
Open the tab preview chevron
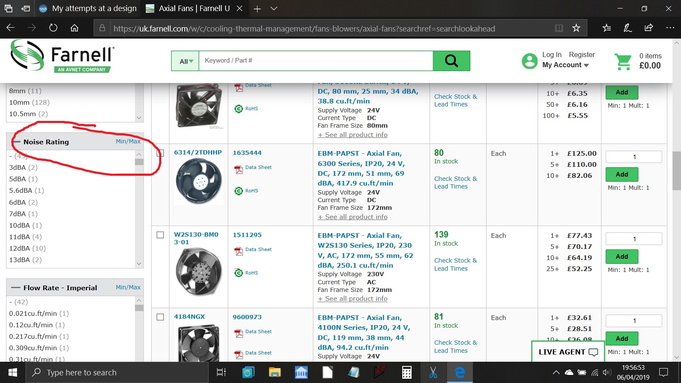274,9
